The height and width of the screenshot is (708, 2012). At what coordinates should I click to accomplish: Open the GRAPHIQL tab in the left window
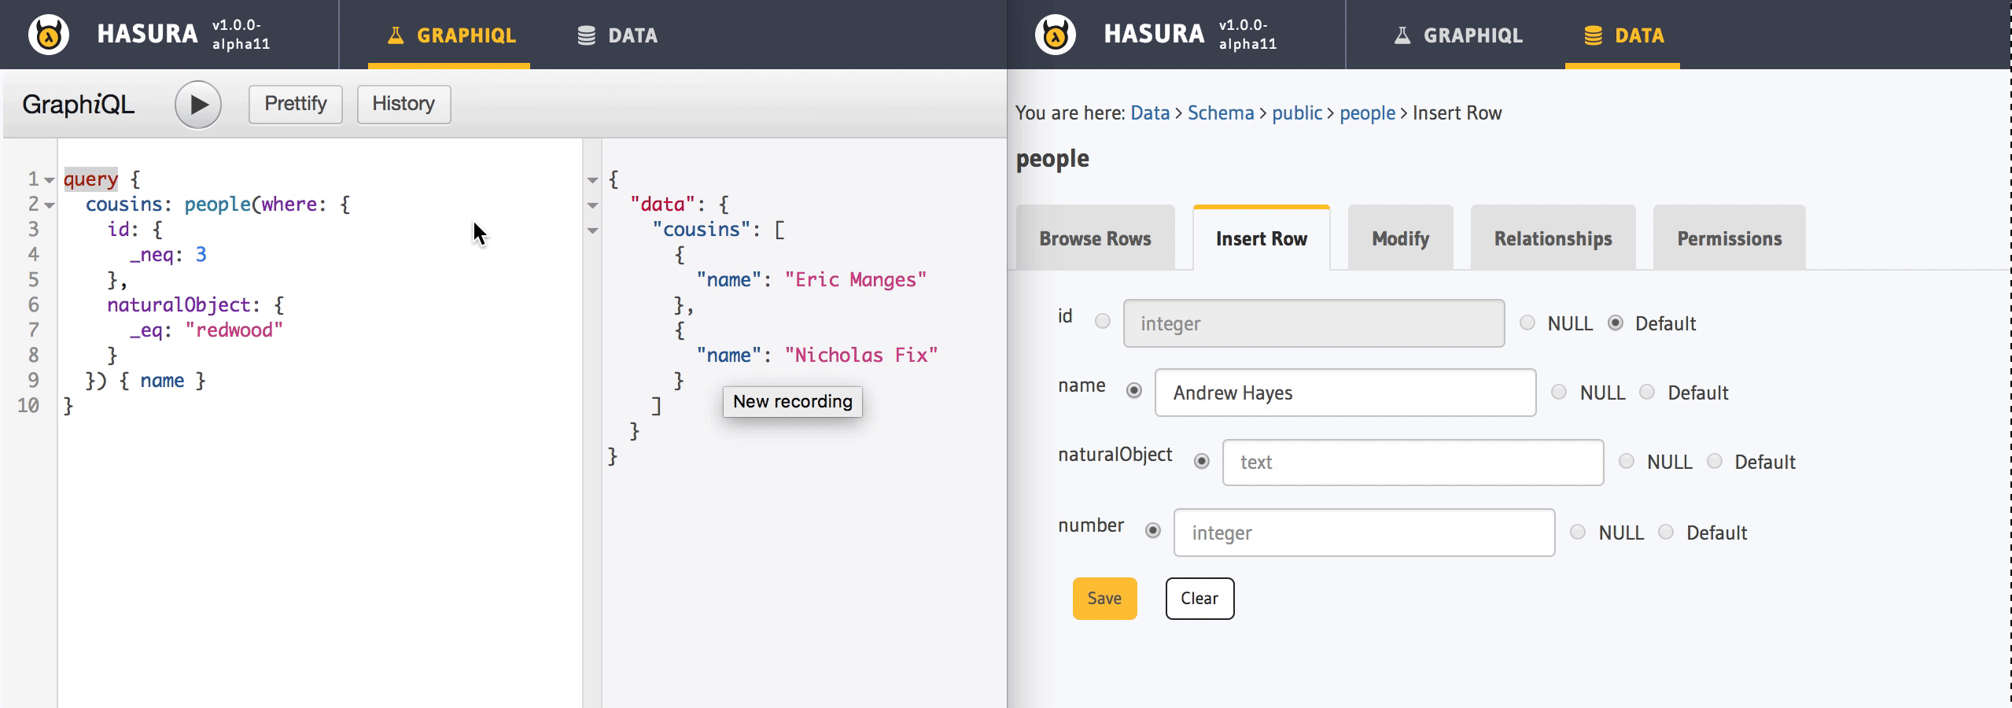coord(450,35)
